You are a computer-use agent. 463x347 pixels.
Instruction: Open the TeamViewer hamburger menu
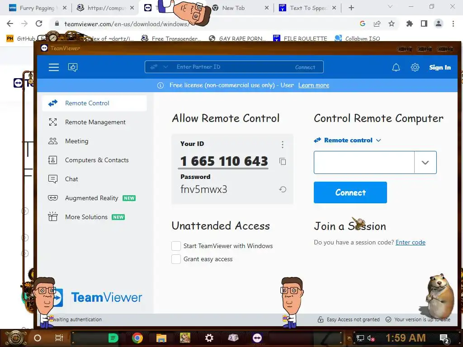[x=54, y=67]
